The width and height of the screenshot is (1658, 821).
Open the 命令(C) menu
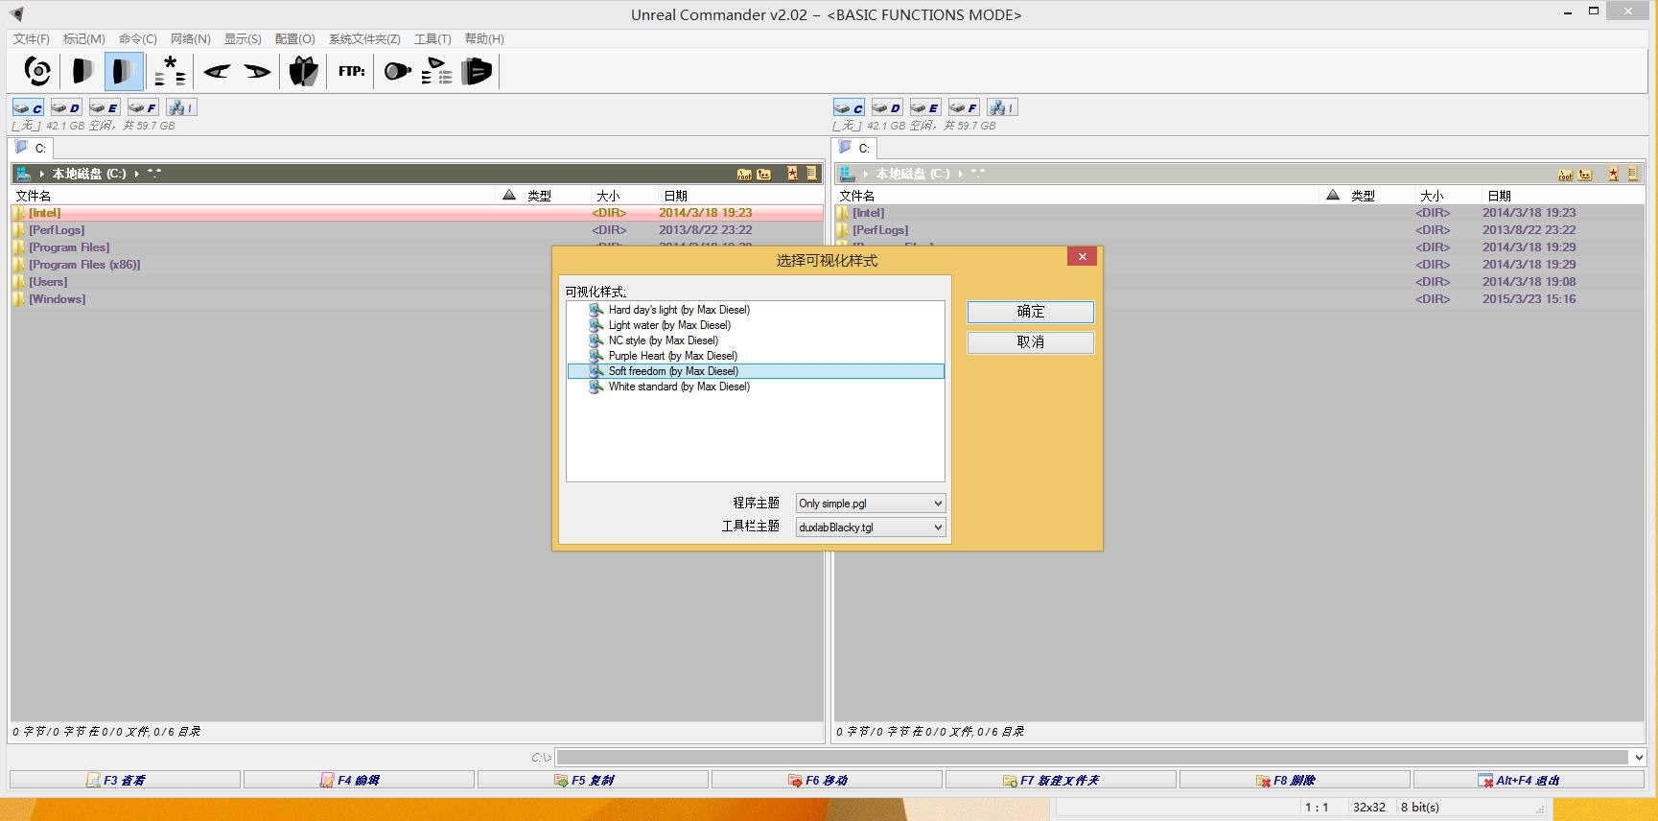click(x=138, y=39)
